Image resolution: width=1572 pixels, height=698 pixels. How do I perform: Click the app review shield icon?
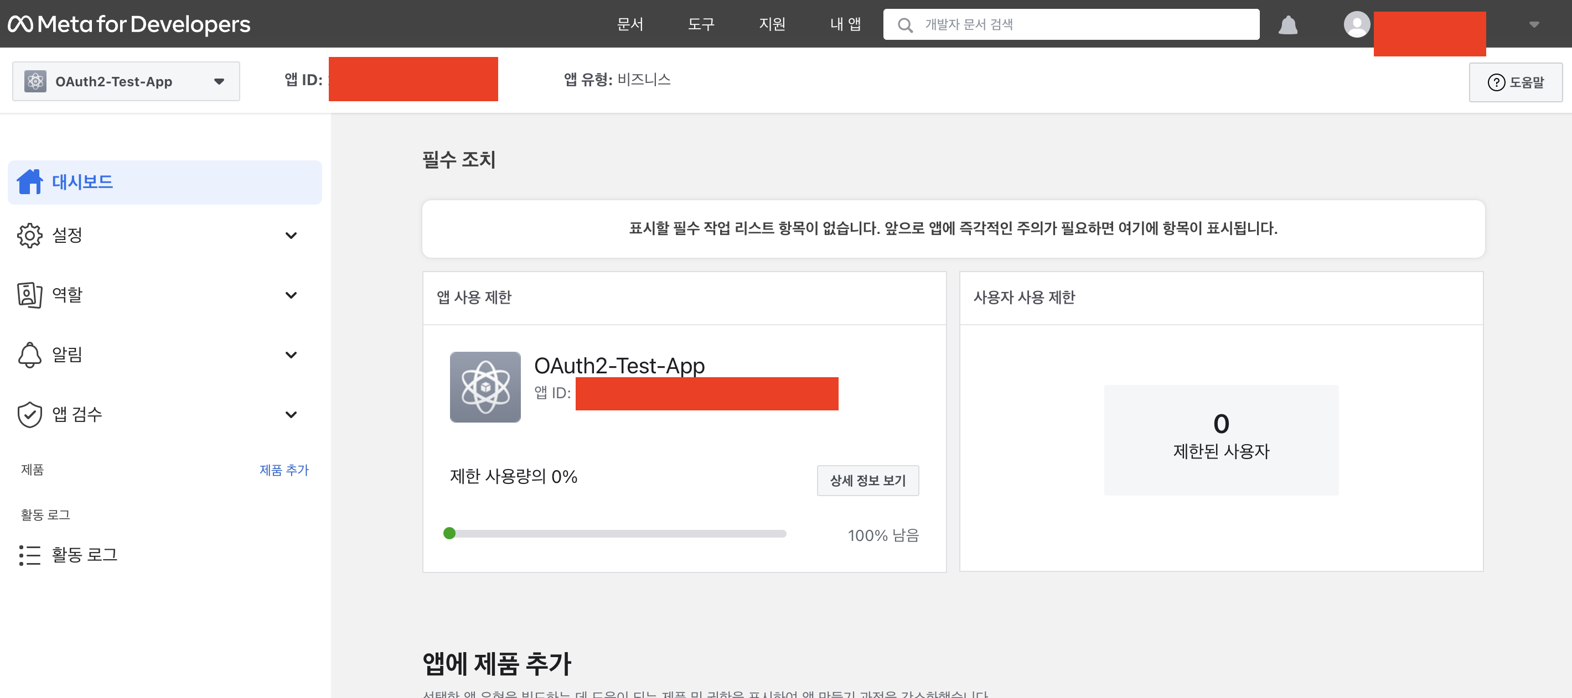[x=29, y=414]
